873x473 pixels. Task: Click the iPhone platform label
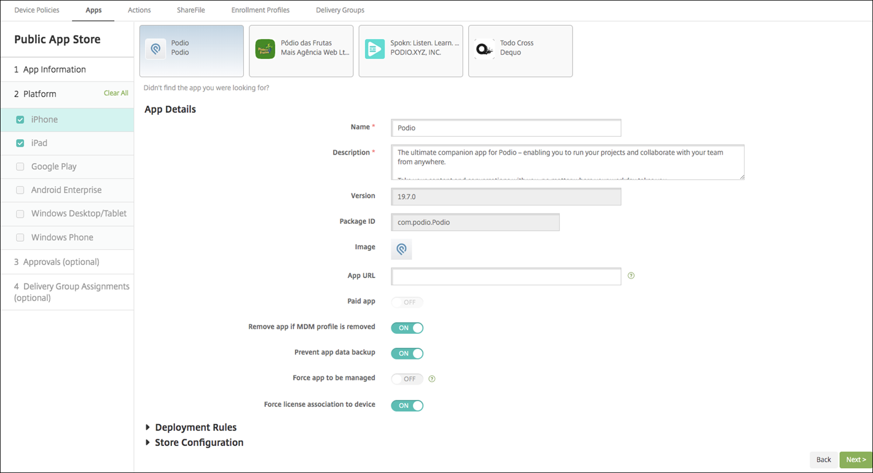(44, 120)
